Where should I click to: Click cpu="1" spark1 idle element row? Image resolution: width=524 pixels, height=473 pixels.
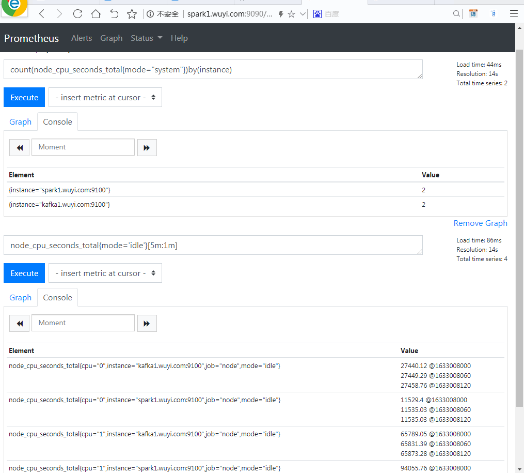click(256, 468)
